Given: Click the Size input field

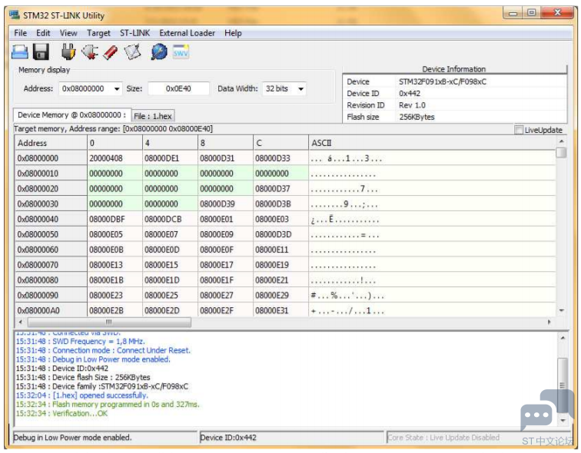Looking at the screenshot, I should pyautogui.click(x=178, y=89).
